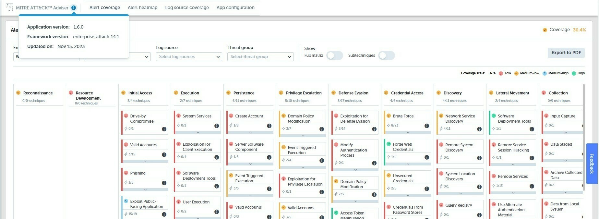599x219 pixels.
Task: Show info for Query Registry technique
Action: [x=479, y=215]
